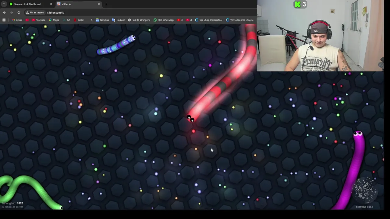
Task: Go back to previous page
Action: coord(4,12)
